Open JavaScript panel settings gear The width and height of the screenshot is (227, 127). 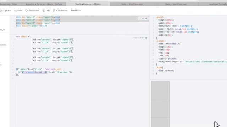click(x=146, y=38)
